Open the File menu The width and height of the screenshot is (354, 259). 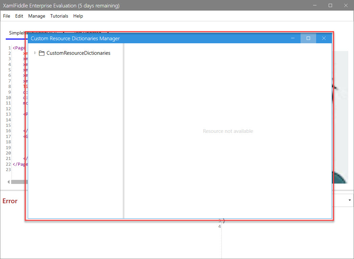[6, 16]
